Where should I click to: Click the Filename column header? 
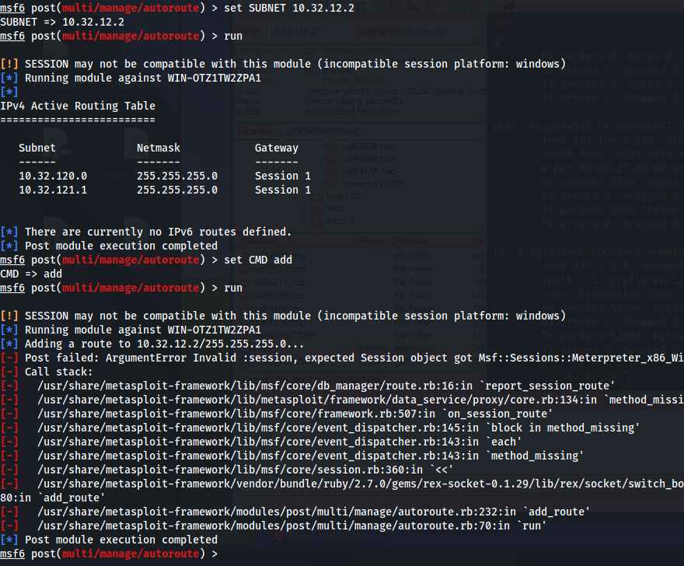260,241
